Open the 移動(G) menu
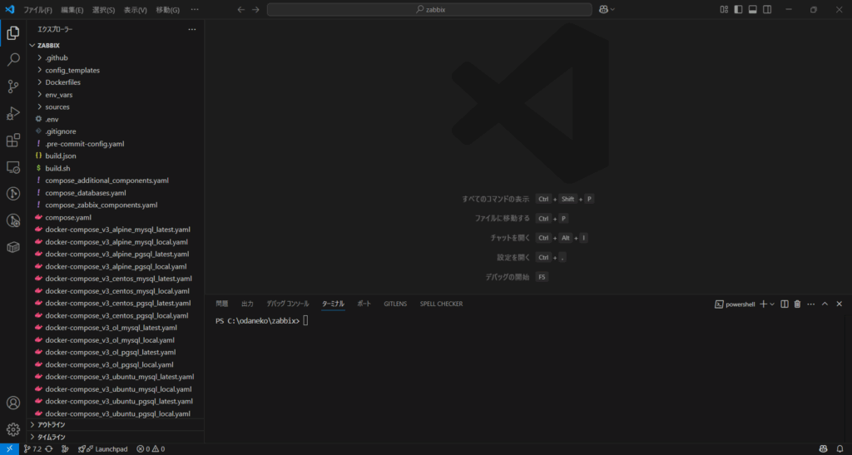Image resolution: width=852 pixels, height=455 pixels. point(167,10)
